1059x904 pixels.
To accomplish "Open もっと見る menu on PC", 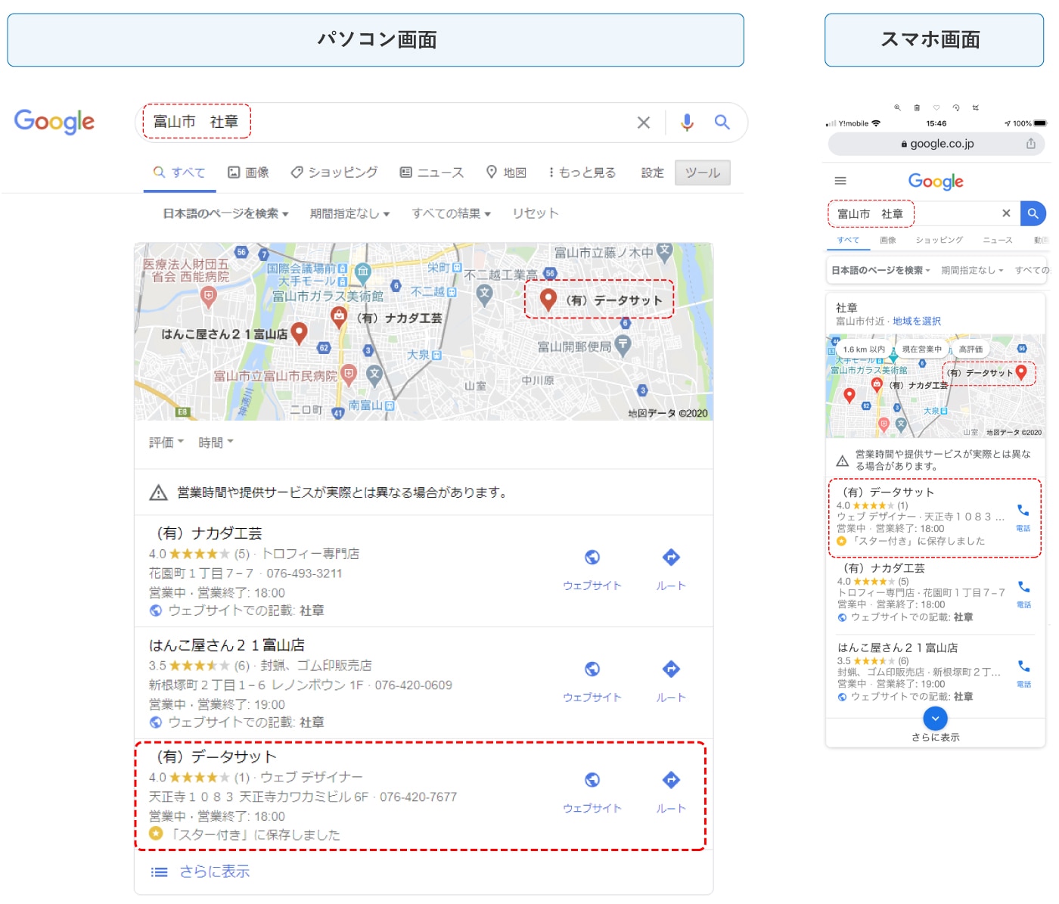I will (x=582, y=172).
